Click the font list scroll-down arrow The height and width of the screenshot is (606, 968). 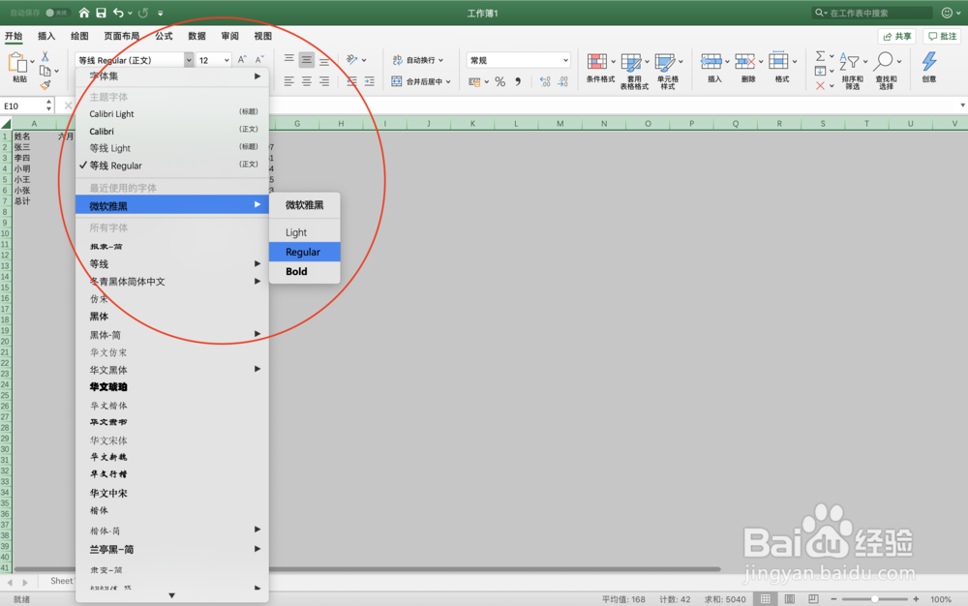click(x=171, y=595)
